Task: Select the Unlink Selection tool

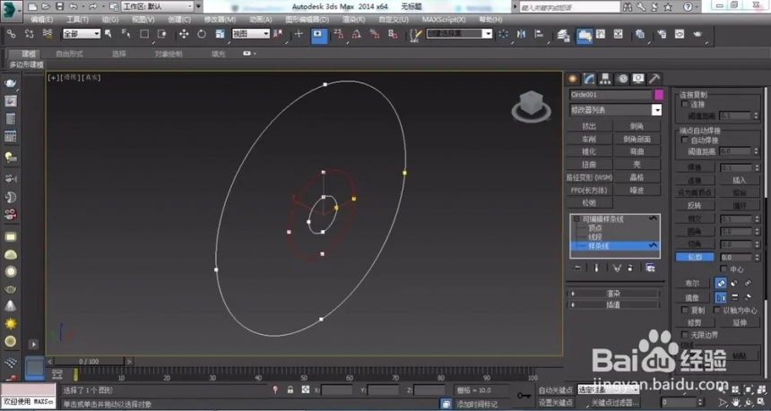Action: [x=29, y=34]
